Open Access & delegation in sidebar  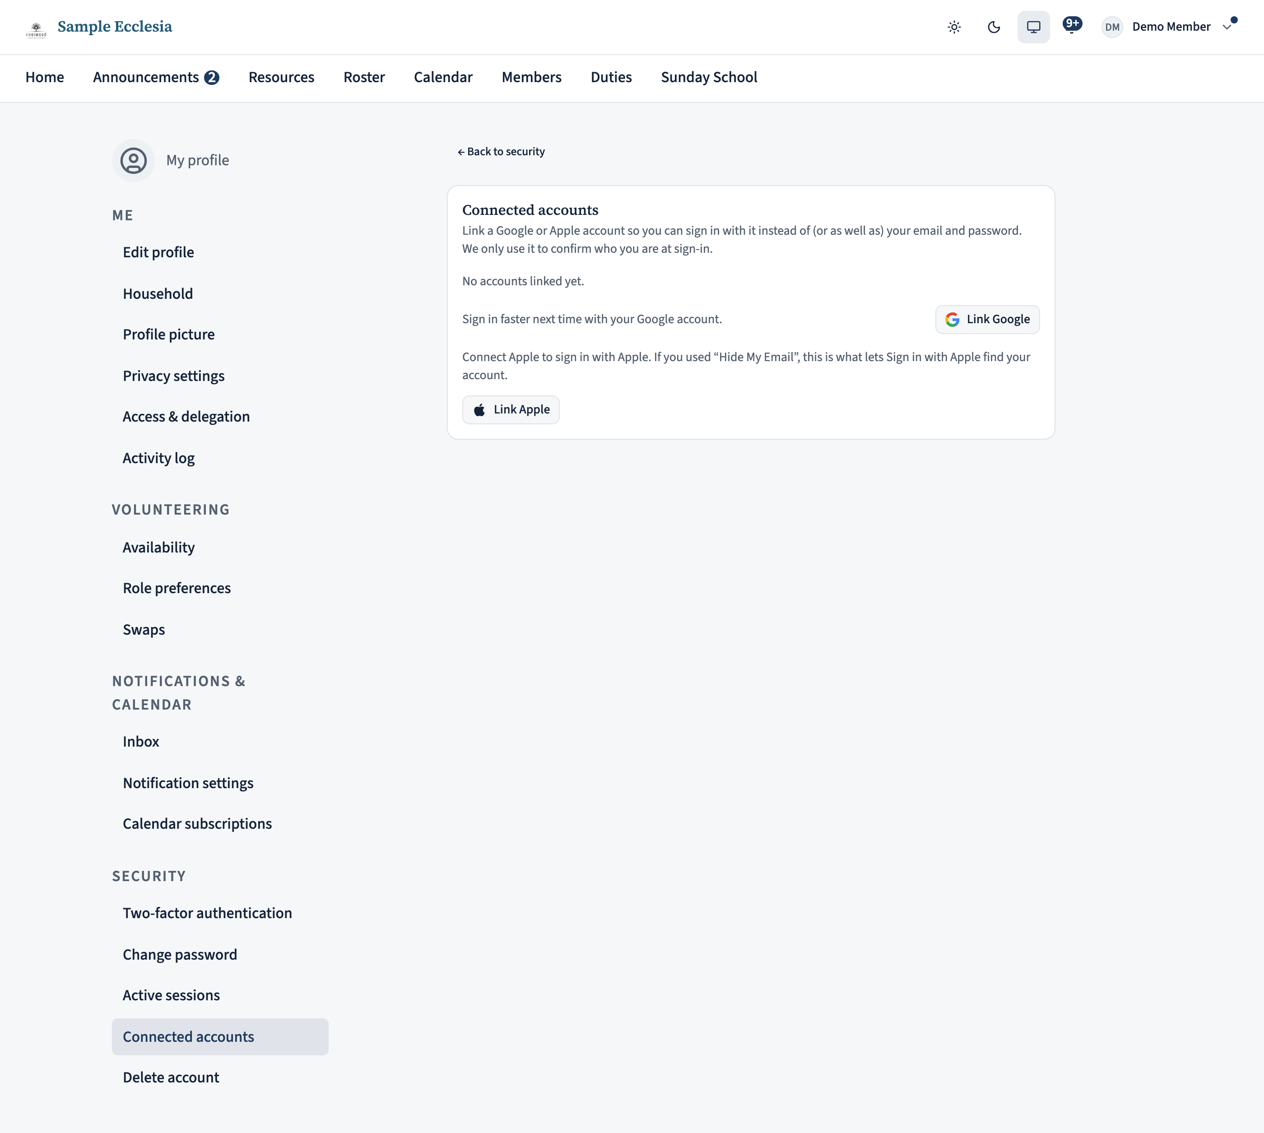pyautogui.click(x=220, y=417)
